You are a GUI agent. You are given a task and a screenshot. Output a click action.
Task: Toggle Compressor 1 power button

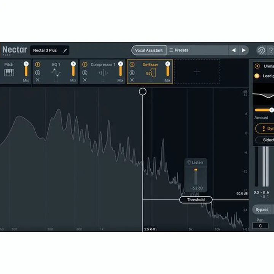85,64
